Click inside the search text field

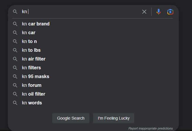point(81,12)
